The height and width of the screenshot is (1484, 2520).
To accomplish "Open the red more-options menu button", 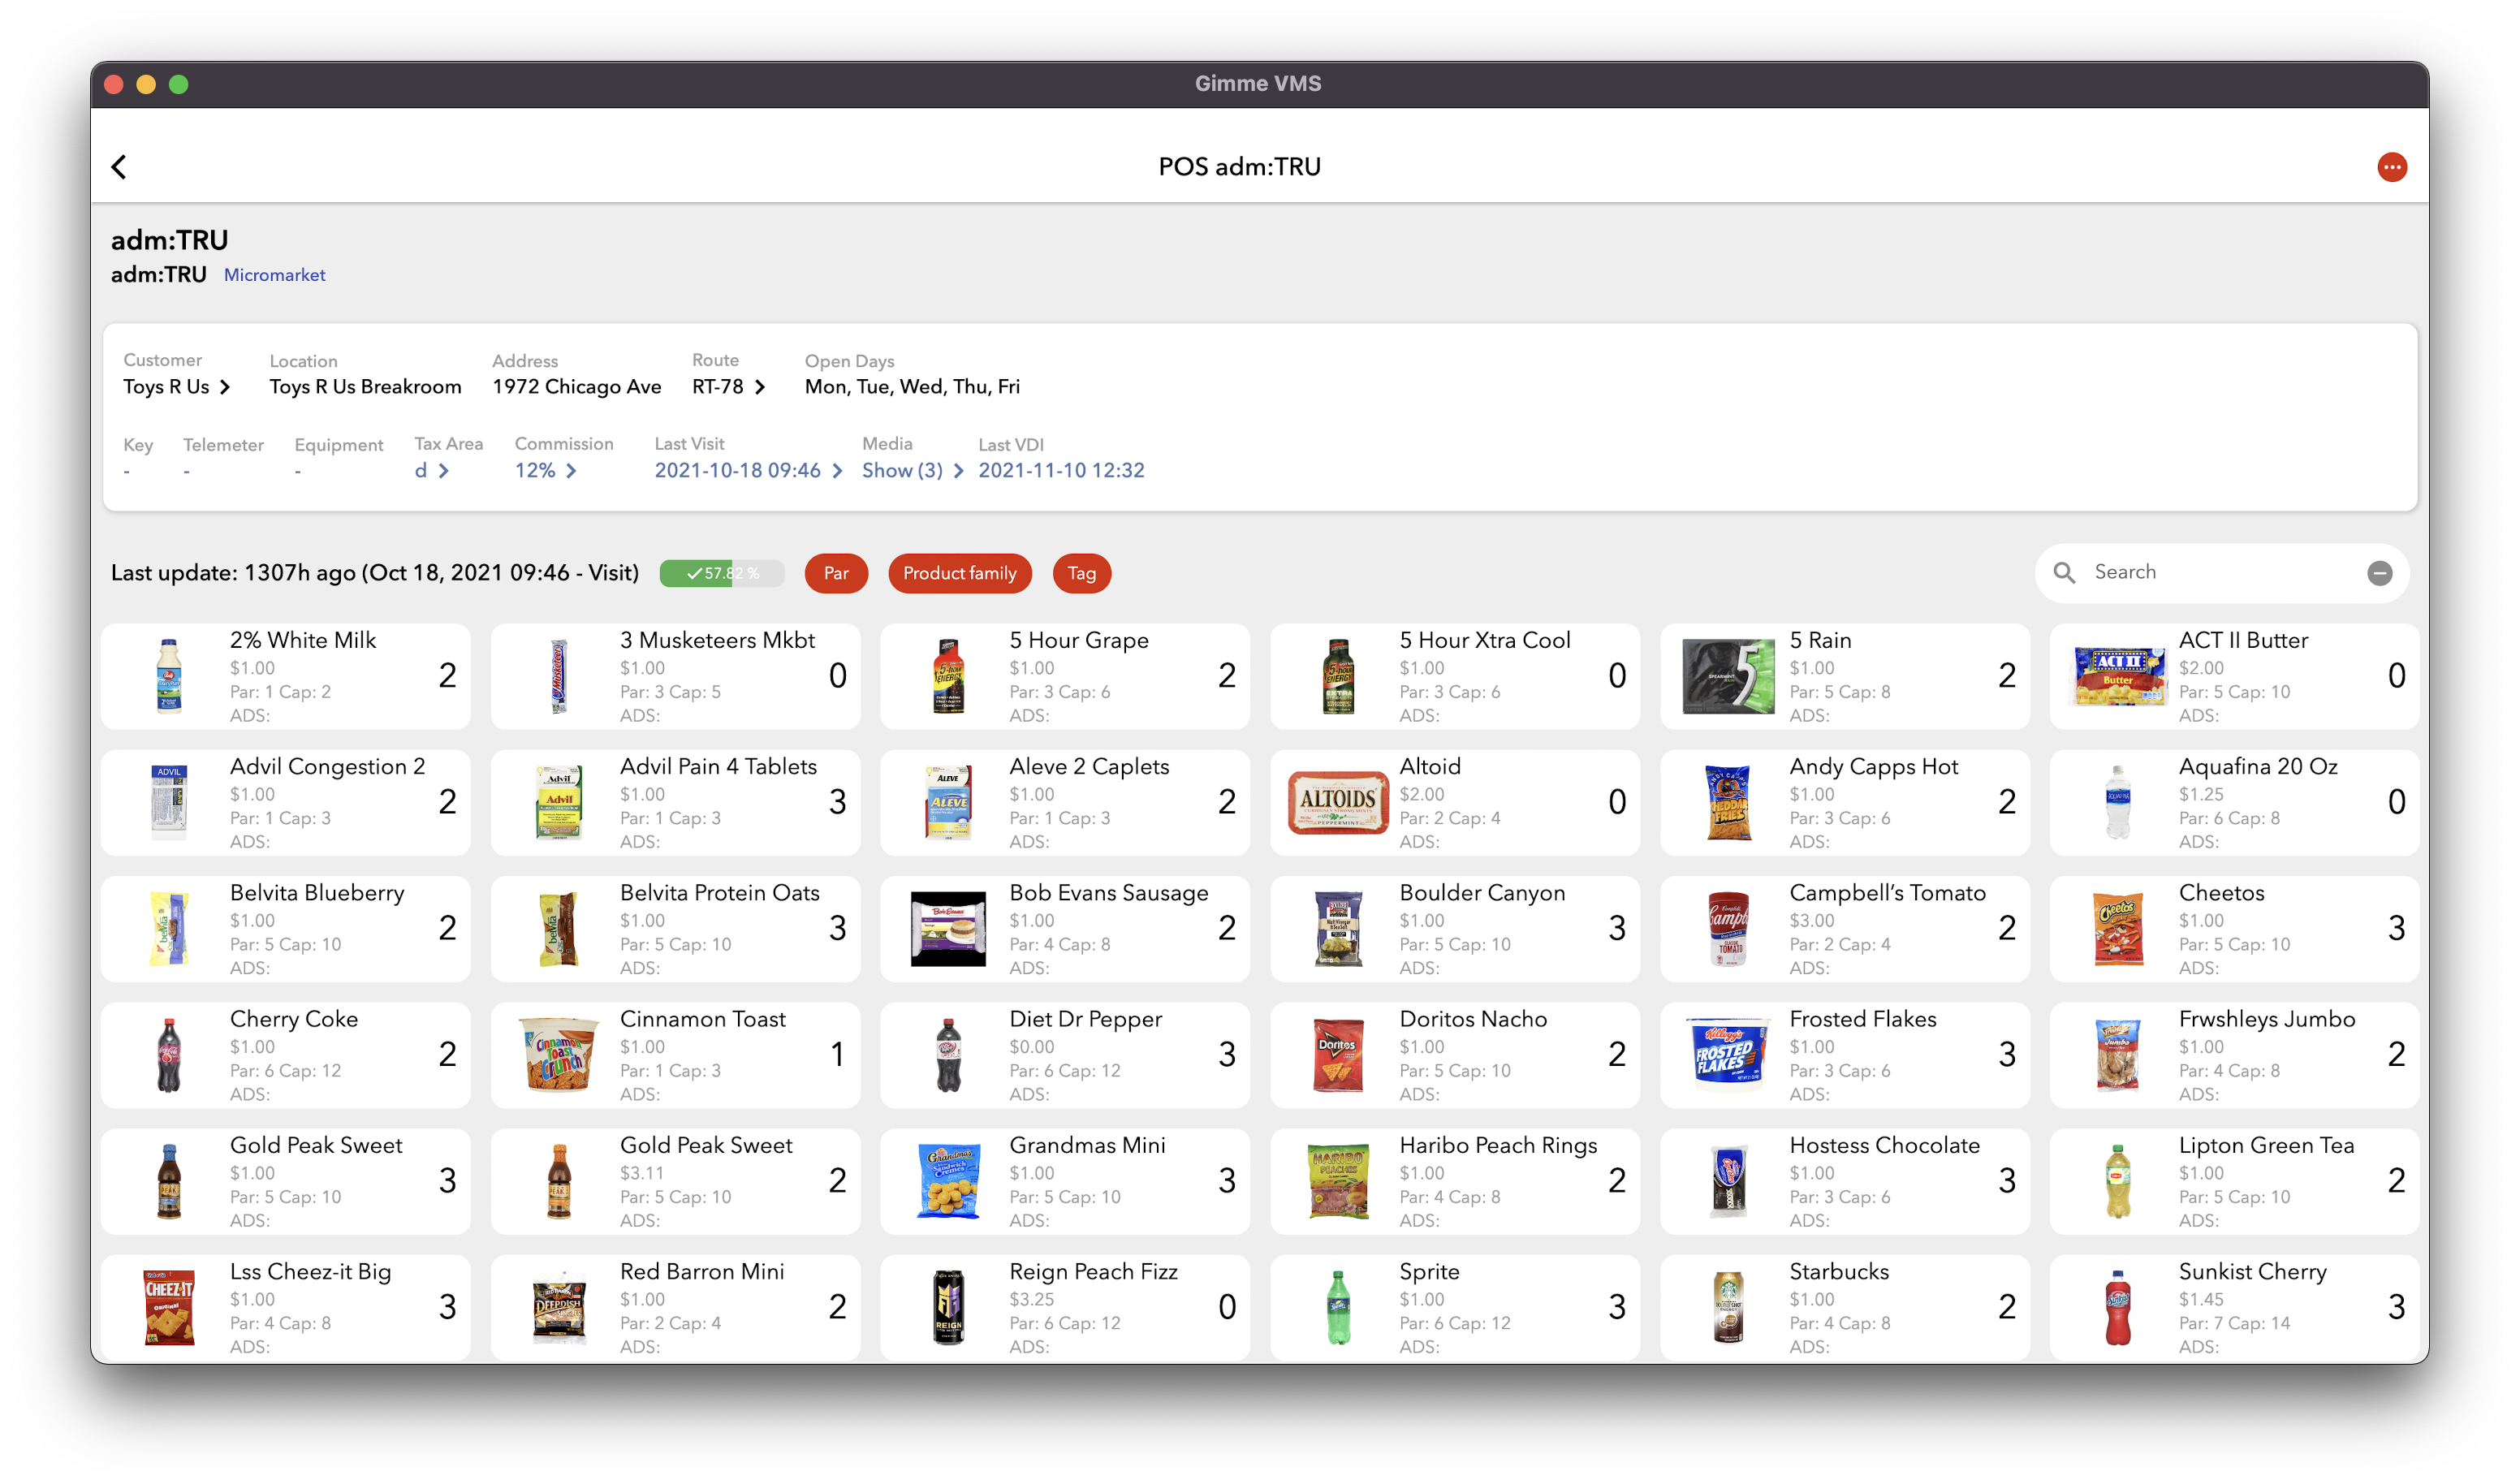I will point(2390,167).
